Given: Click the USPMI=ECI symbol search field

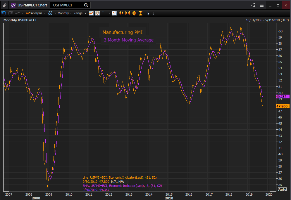Looking at the screenshot, I should point(67,5).
